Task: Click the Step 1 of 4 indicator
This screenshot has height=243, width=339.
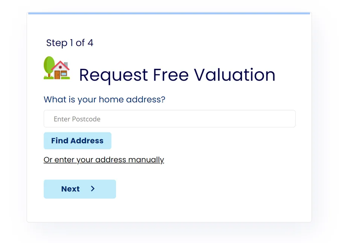Action: 70,43
